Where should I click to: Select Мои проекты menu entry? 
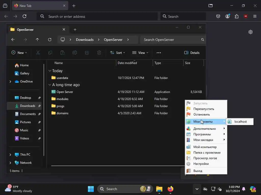click(x=206, y=122)
